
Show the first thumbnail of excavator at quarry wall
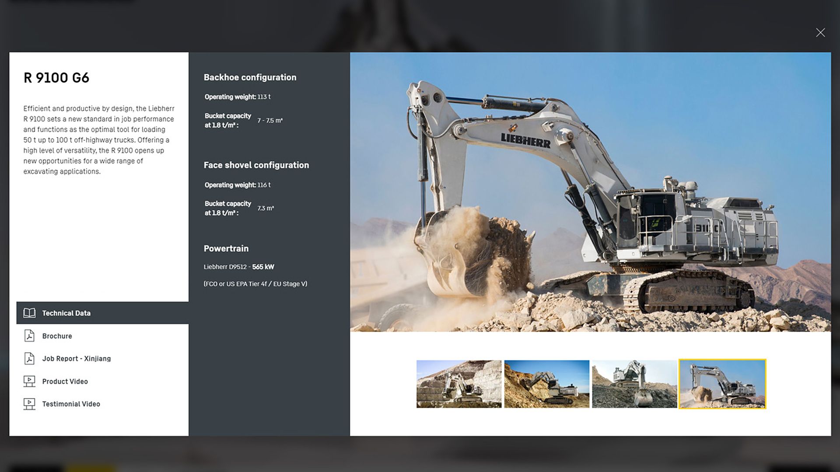pyautogui.click(x=459, y=384)
